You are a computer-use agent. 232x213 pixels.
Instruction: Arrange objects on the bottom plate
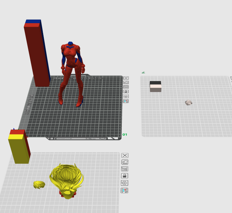coord(125,169)
